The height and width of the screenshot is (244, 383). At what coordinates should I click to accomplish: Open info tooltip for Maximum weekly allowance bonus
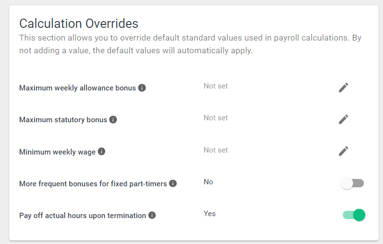(x=142, y=88)
